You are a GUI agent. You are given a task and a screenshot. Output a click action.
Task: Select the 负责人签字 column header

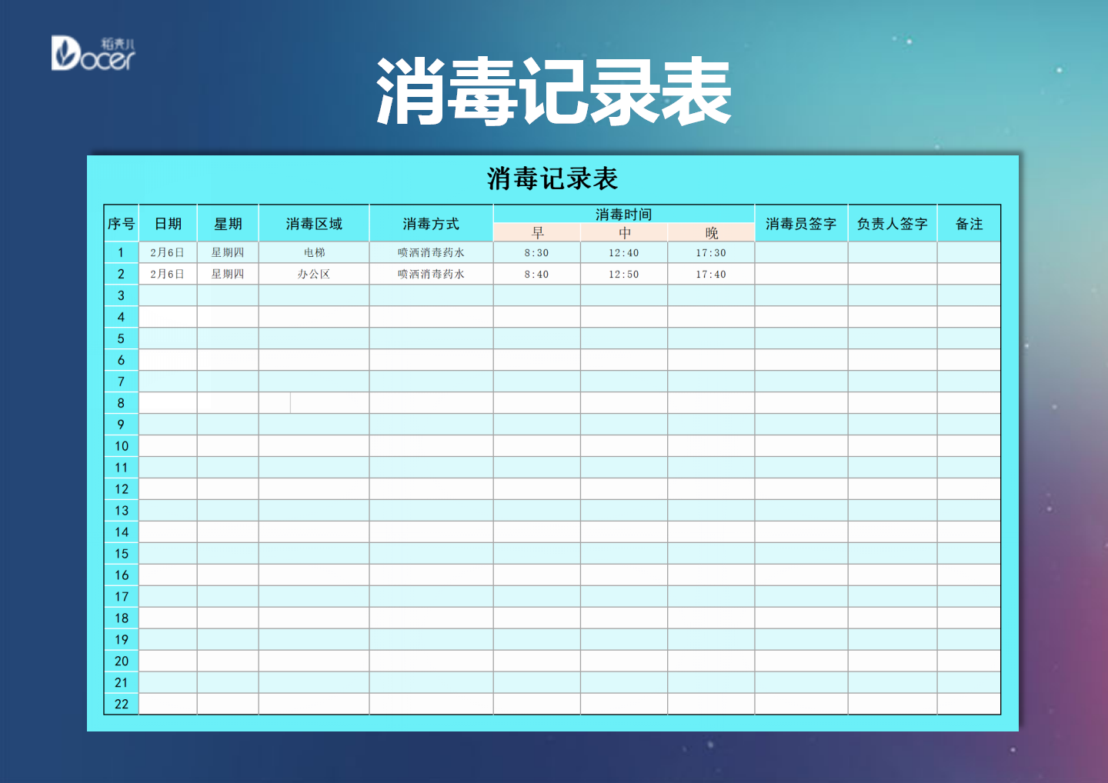point(893,222)
